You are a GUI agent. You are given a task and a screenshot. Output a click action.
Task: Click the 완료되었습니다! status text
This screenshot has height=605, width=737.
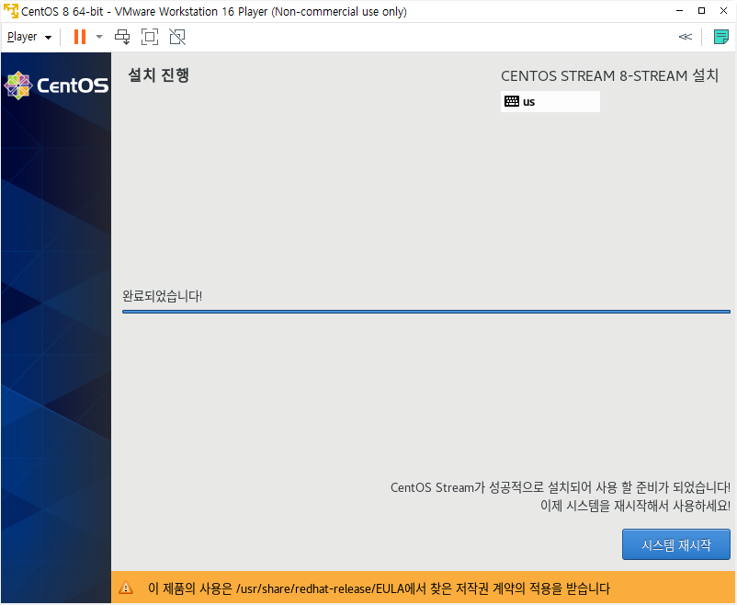coord(162,296)
